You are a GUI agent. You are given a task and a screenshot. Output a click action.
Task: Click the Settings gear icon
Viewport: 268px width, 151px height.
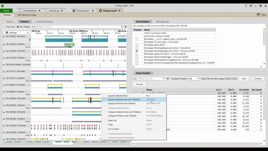point(7,33)
